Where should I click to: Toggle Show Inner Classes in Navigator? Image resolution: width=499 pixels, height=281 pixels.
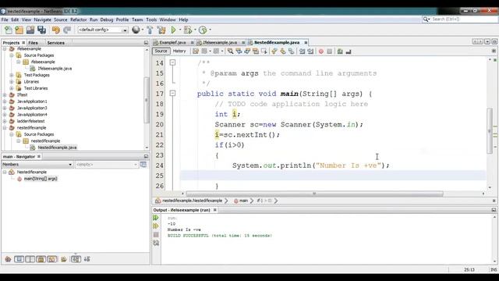pyautogui.click(x=52, y=259)
